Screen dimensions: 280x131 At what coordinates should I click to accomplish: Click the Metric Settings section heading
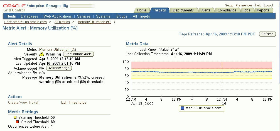pyautogui.click(x=23, y=112)
